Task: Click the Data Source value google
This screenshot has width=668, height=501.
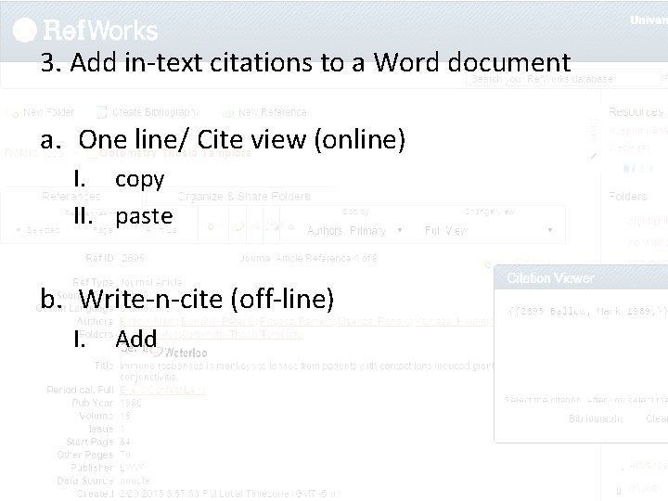Action: point(135,481)
